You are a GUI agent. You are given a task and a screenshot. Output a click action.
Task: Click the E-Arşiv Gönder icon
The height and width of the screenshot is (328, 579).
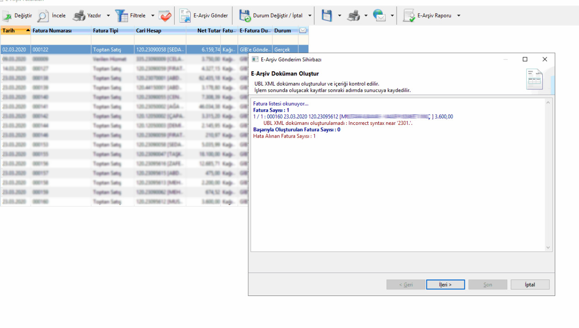185,16
